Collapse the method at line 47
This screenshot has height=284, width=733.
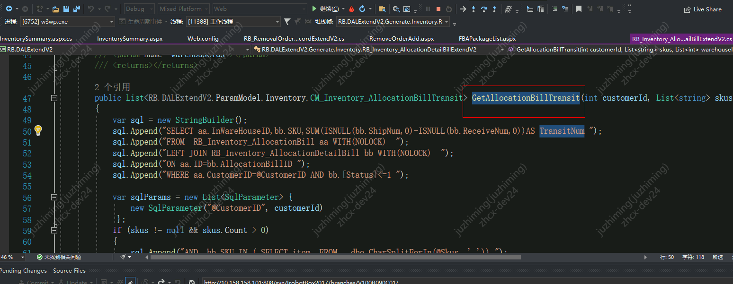[x=54, y=98]
